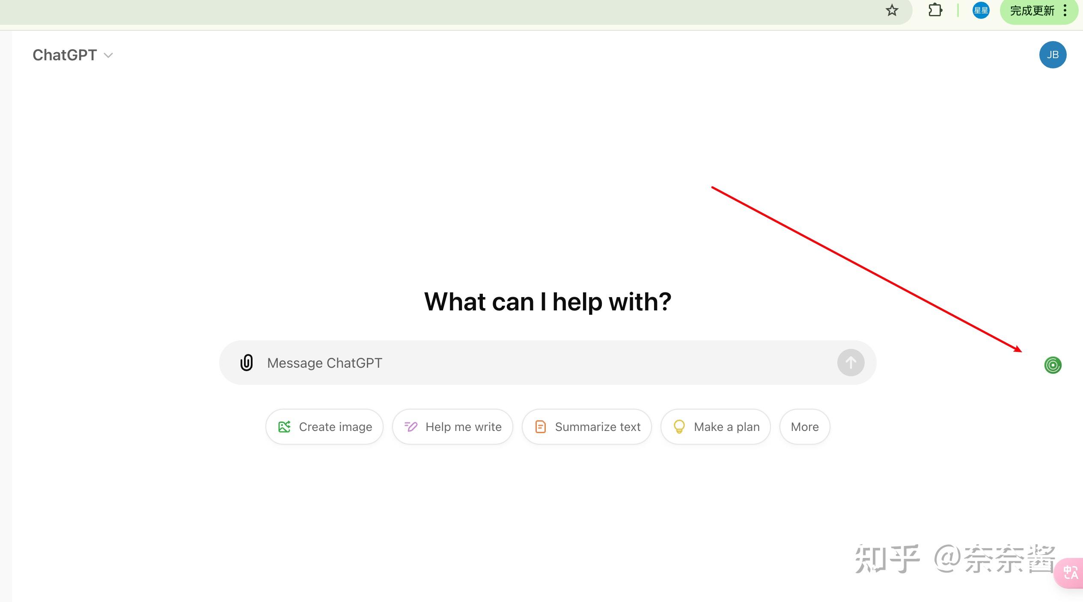Screen dimensions: 1083x602
Task: Click the 完成更新 update button
Action: pos(1032,11)
